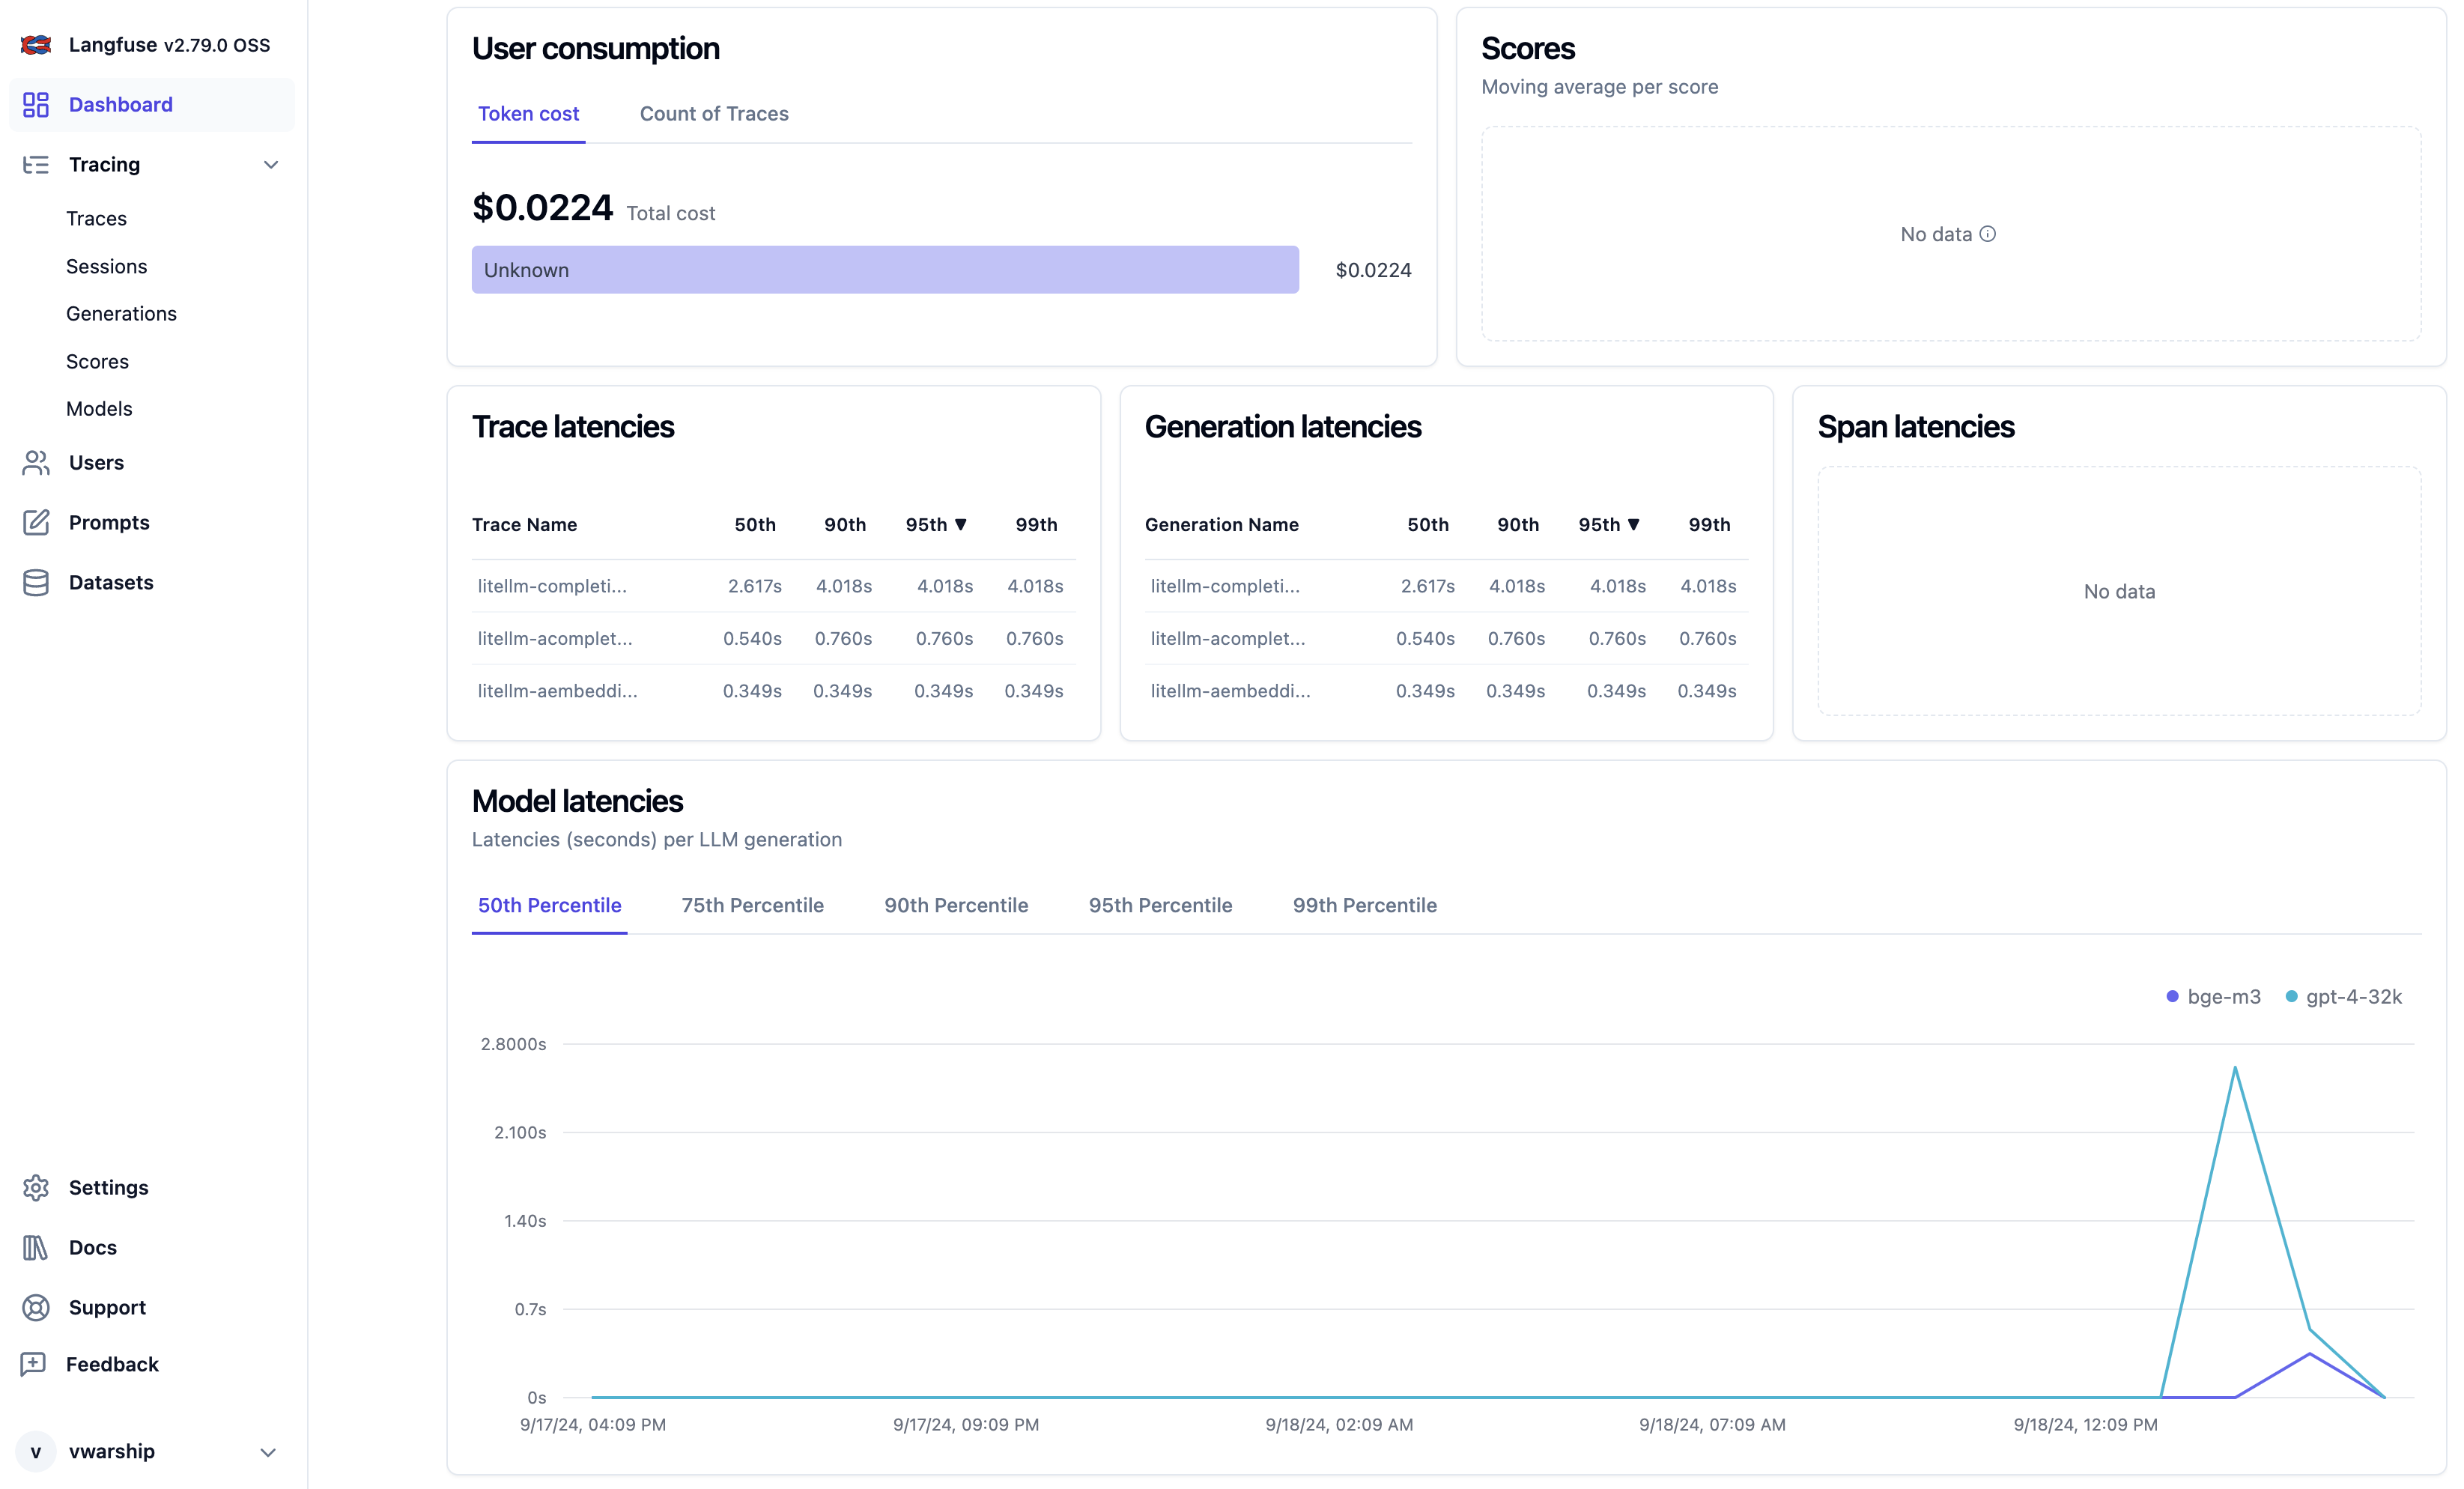
Task: Click info icon next to No data
Action: 1988,234
